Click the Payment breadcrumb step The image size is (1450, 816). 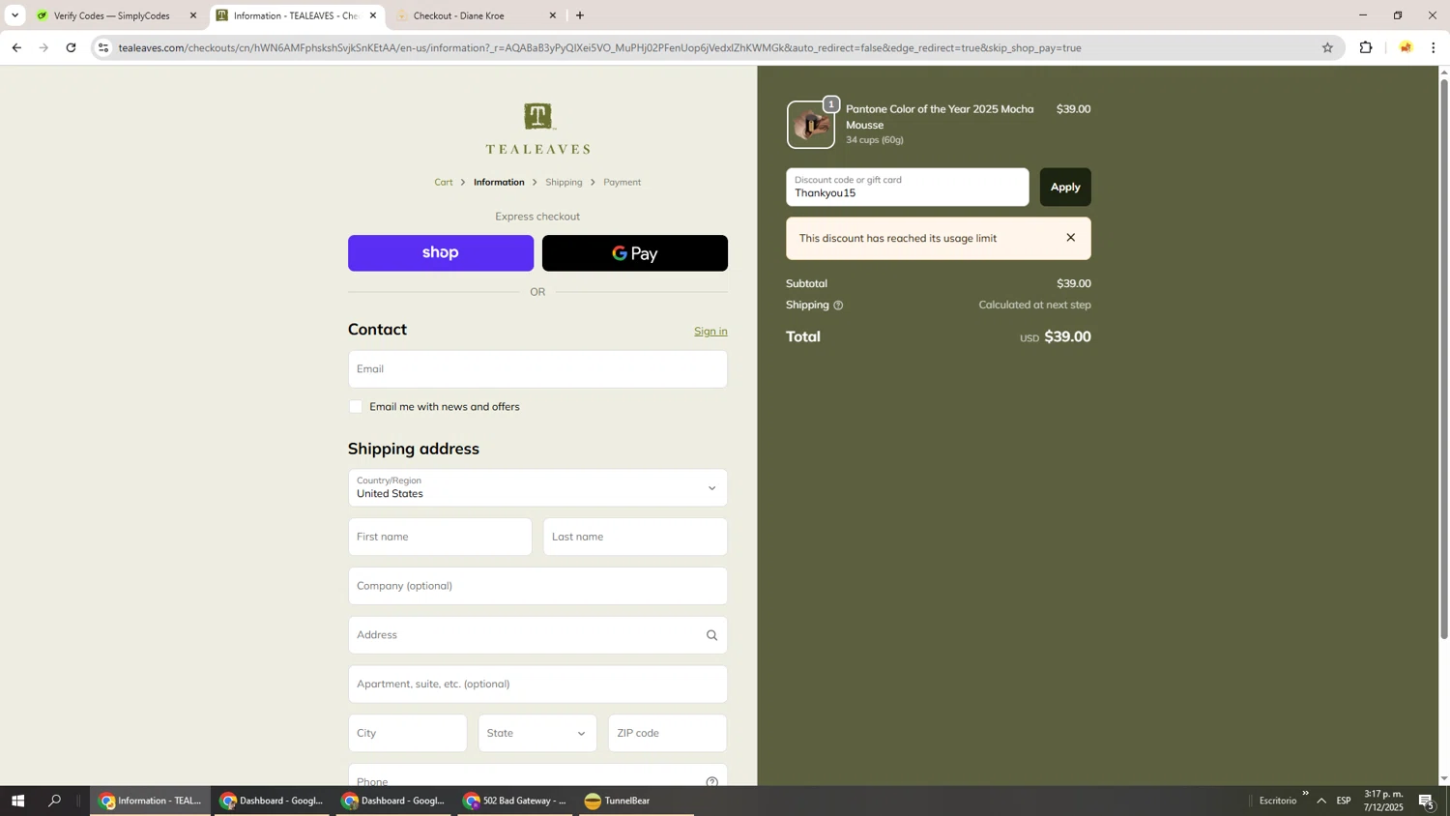point(623,182)
